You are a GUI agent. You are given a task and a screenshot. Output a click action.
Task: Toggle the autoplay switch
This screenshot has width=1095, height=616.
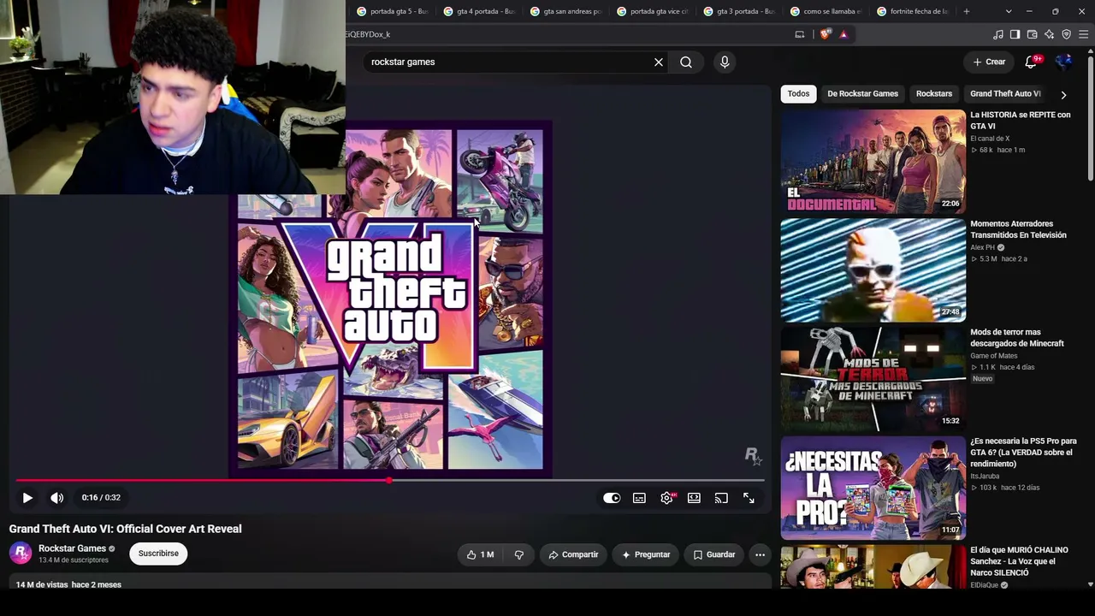pyautogui.click(x=612, y=498)
